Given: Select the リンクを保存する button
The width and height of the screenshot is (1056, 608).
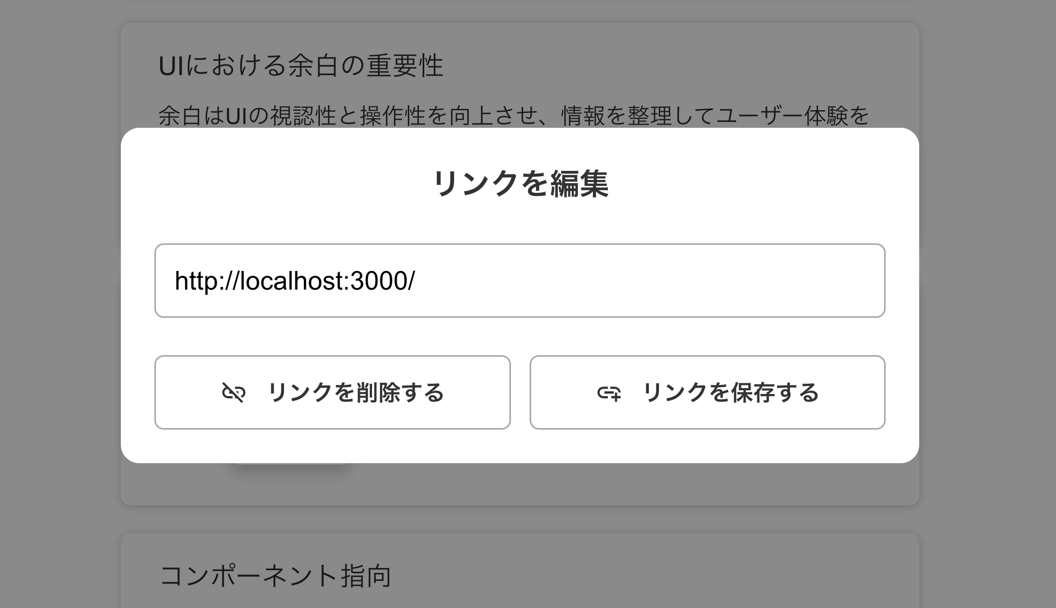Looking at the screenshot, I should [707, 392].
